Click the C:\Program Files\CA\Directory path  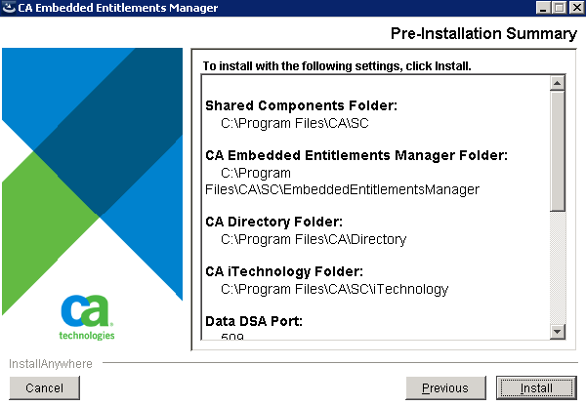(x=313, y=239)
